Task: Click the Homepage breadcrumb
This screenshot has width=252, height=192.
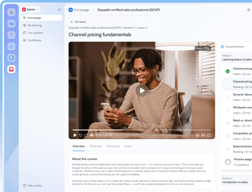Action: tap(81, 10)
